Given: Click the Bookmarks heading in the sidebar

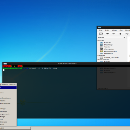Looking at the screenshot, I should [103, 59].
